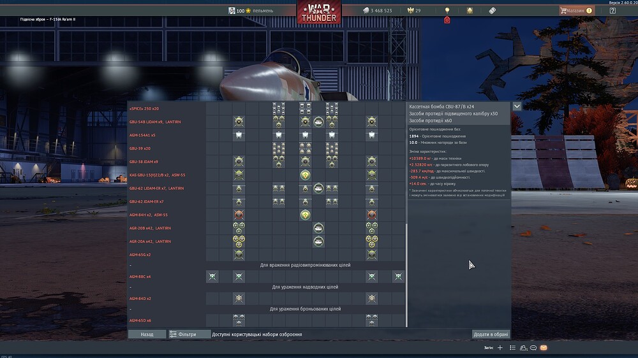Click the GBU-39 x20 row label
Screen dimensions: 638x358
[140, 148]
